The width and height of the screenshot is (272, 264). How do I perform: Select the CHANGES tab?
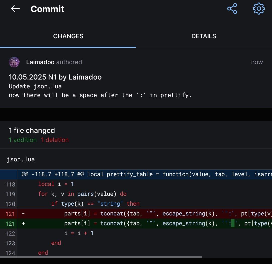click(x=68, y=36)
